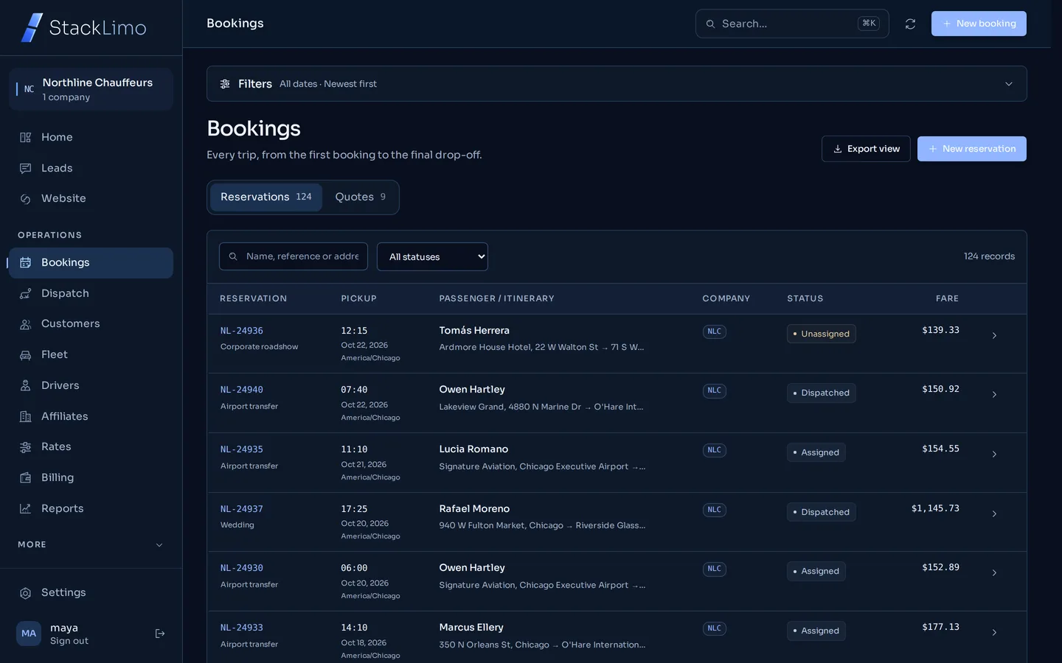
Task: Click the $1,145.73 fare
Action: (935, 508)
